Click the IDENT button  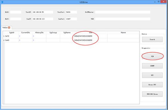tap(152, 66)
